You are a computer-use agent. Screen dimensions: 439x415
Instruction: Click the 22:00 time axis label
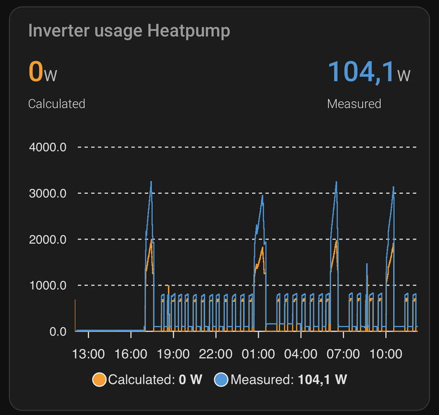click(x=216, y=354)
